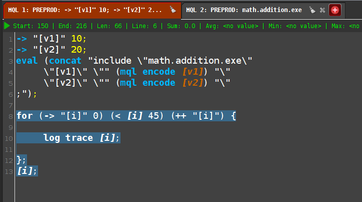Switch to the MQL 2 PREPROD tab
The image size is (362, 202).
click(244, 10)
